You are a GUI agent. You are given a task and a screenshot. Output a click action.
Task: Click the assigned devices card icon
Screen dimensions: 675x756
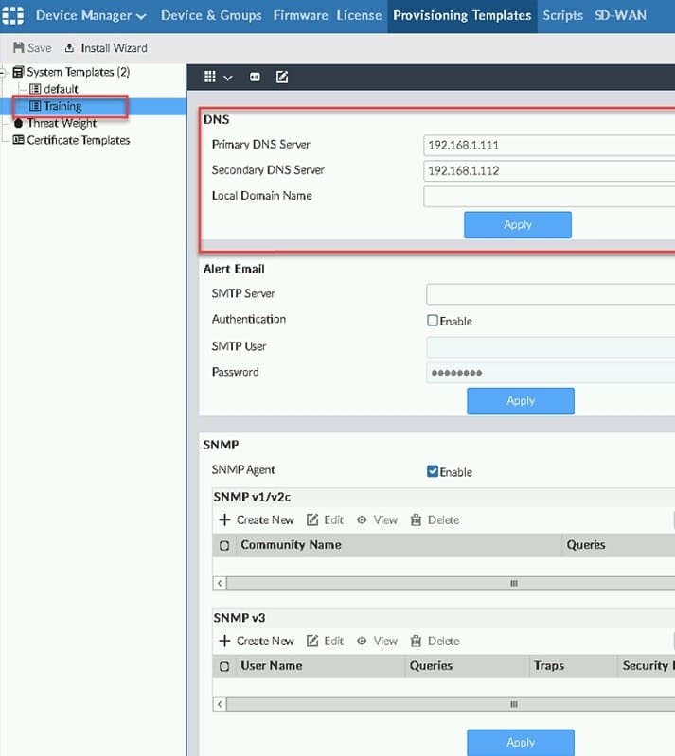tap(255, 78)
